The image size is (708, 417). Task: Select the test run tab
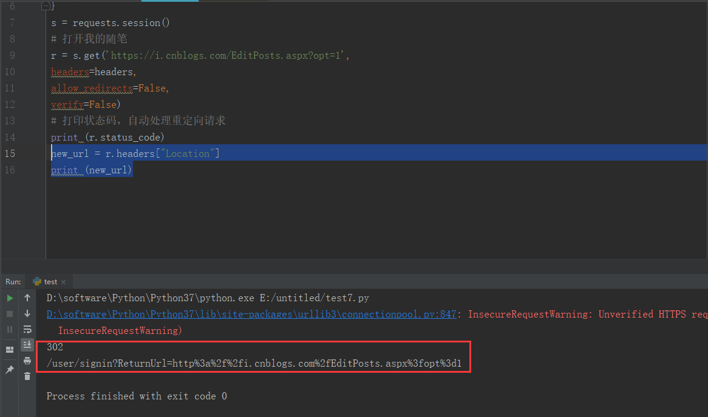(50, 282)
